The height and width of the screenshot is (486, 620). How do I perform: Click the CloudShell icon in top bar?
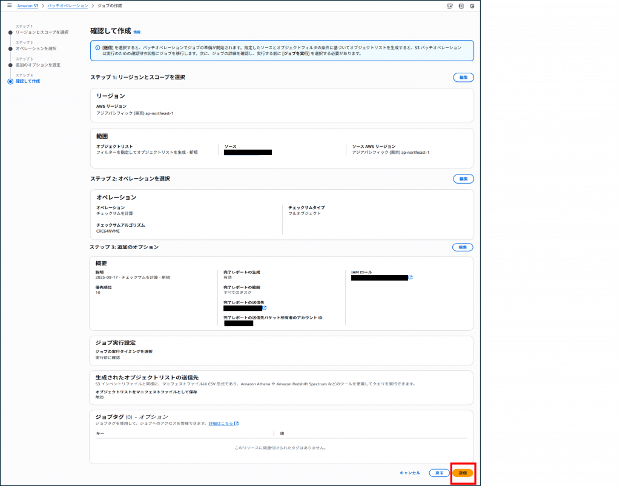[x=450, y=6]
